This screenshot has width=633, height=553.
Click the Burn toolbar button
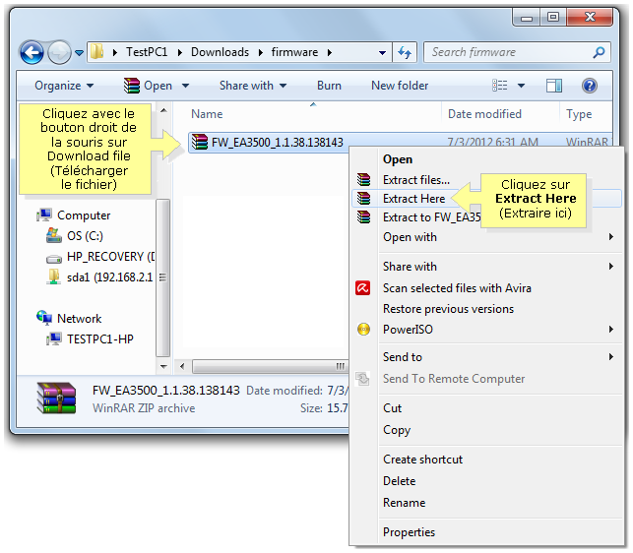pos(329,86)
